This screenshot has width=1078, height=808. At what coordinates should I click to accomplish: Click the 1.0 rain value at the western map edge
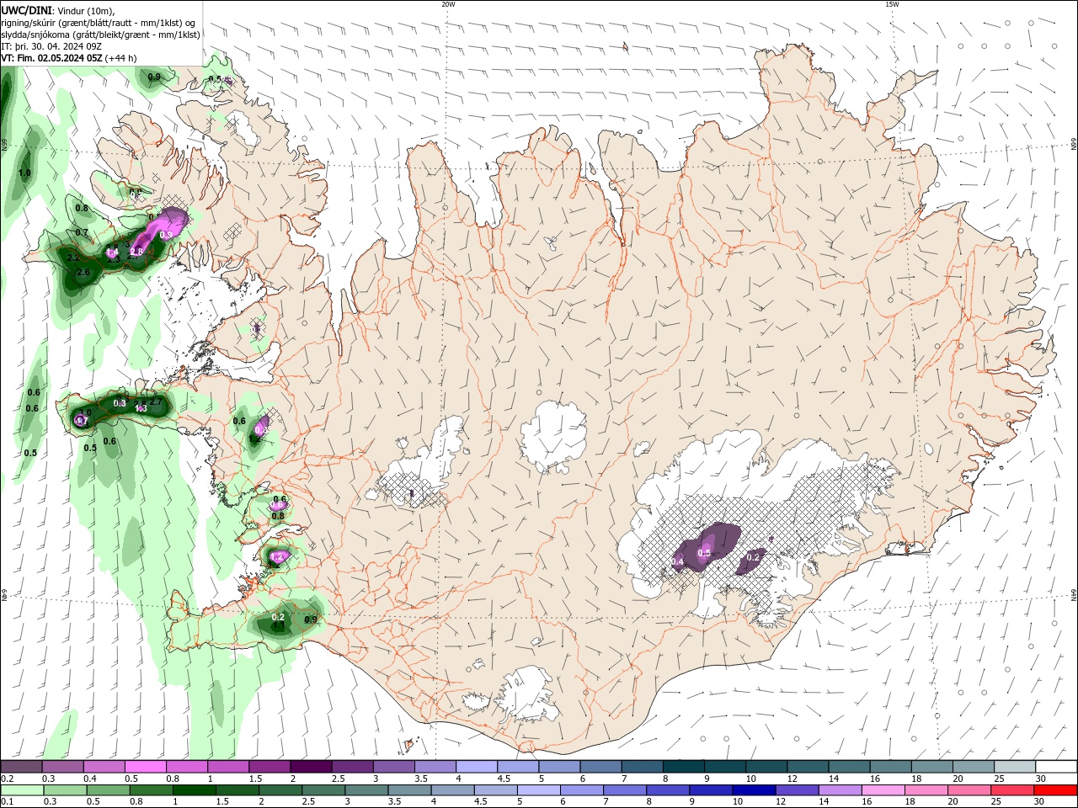[24, 173]
